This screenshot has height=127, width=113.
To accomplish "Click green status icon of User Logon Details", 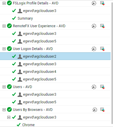I will [x=9, y=49].
